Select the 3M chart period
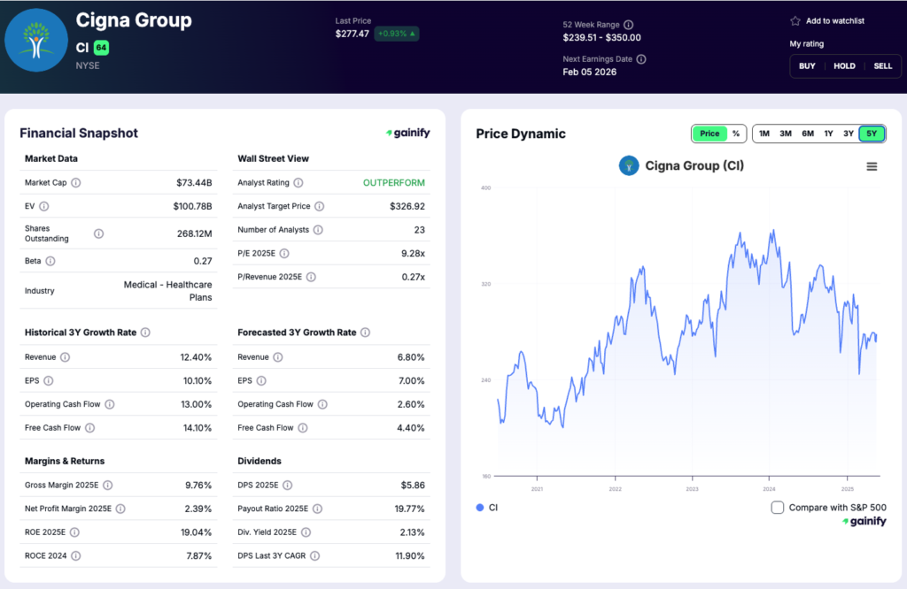 coord(785,134)
